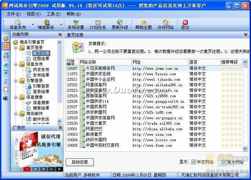Expand dropdown arrow next to 增值服务
Image resolution: width=251 pixels, height=180 pixels.
click(61, 24)
